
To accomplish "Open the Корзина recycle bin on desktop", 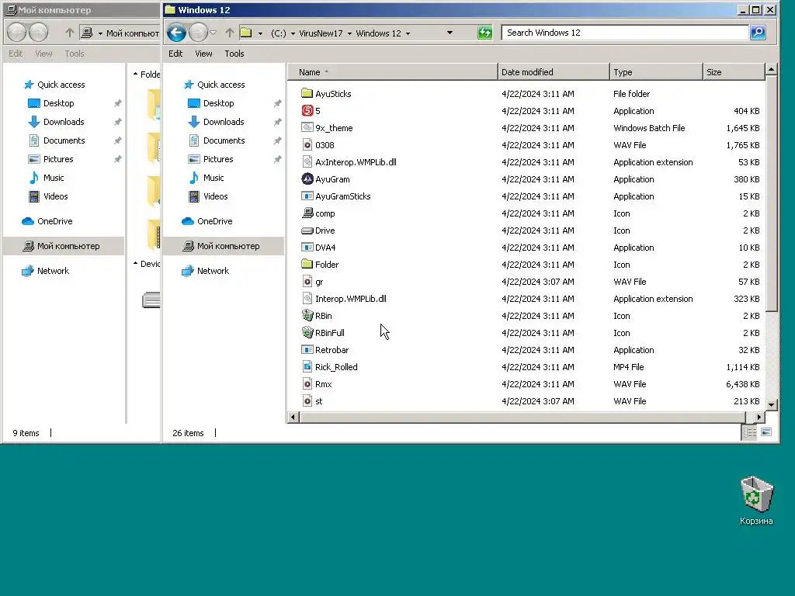I will (x=756, y=501).
